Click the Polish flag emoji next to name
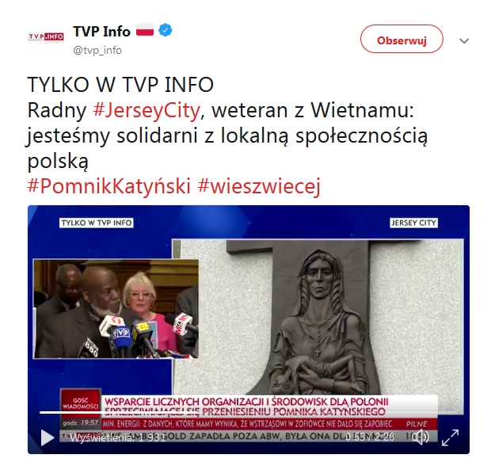This screenshot has width=491, height=462. [145, 30]
